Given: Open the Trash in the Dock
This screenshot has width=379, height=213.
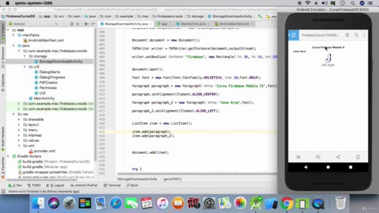Looking at the screenshot, I should tap(341, 203).
